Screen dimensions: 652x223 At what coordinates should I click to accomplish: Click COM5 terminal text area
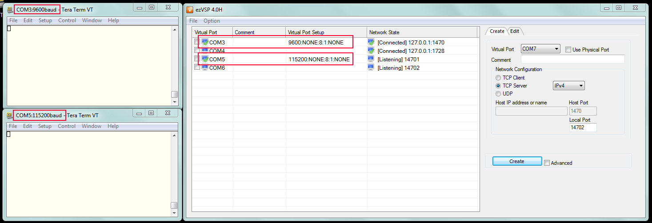pyautogui.click(x=88, y=174)
